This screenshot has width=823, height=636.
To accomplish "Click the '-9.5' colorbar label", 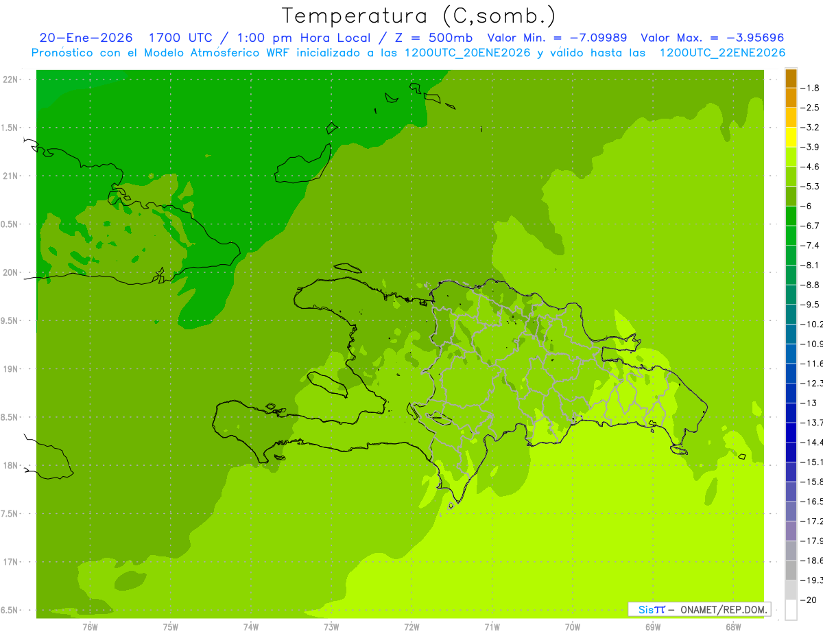I will point(811,305).
